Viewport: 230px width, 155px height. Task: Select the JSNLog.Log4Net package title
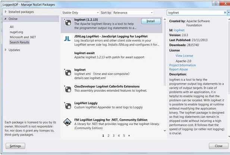(x=111, y=36)
